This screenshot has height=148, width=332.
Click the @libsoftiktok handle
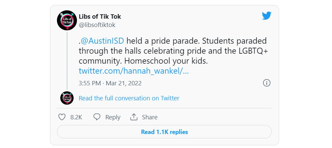click(x=97, y=25)
